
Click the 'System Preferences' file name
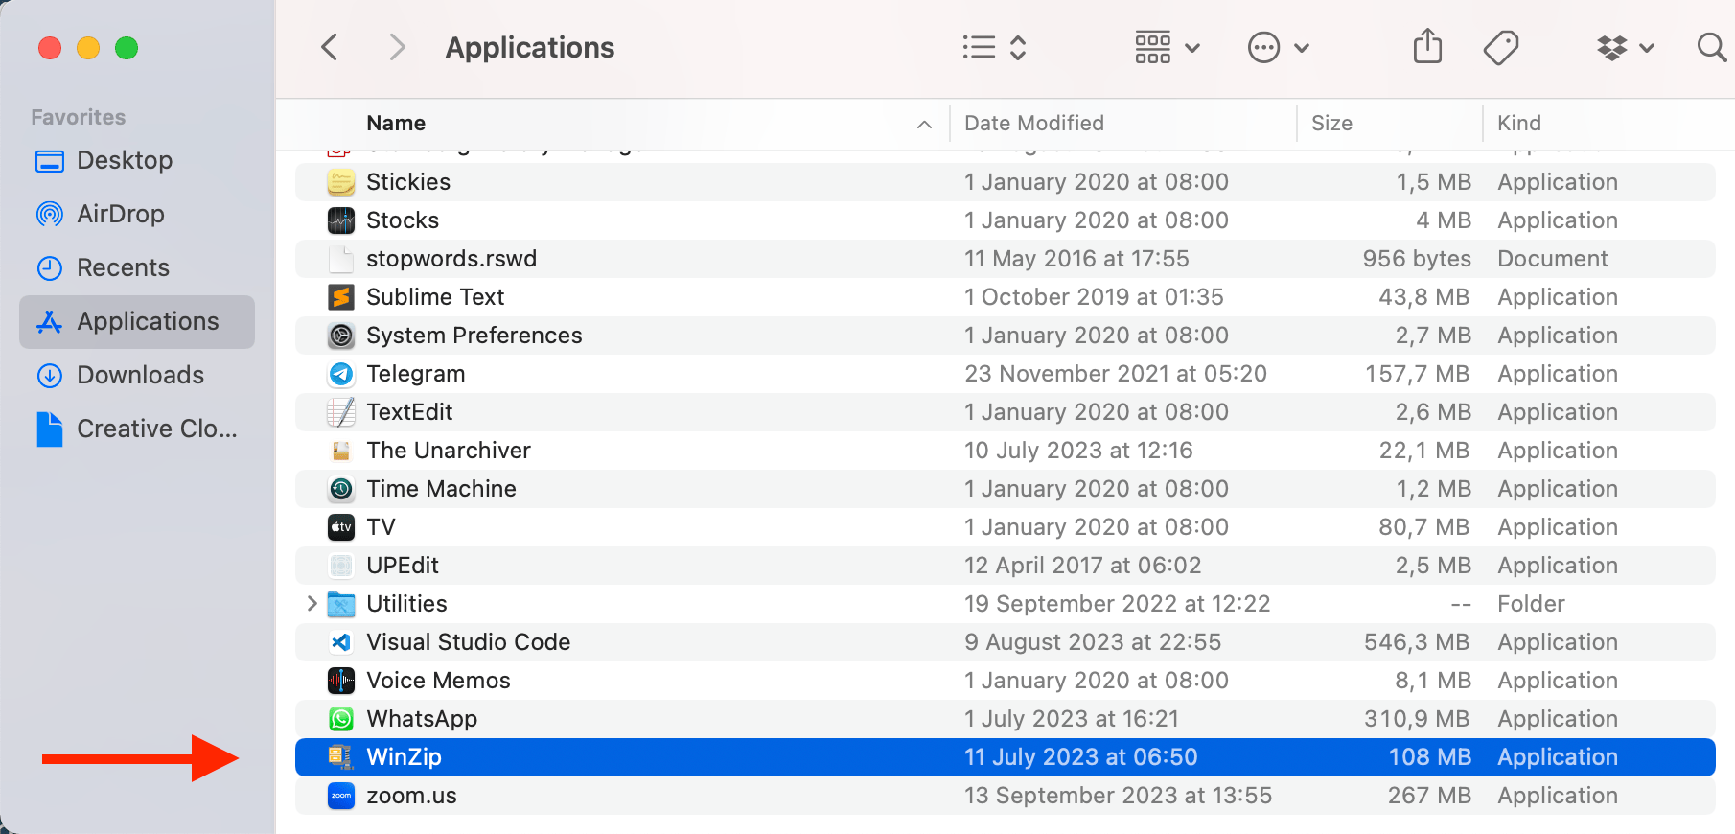click(x=474, y=336)
